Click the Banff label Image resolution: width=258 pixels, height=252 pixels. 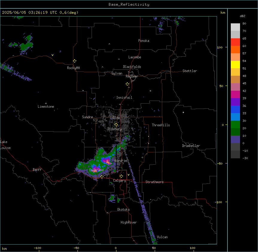[37, 170]
